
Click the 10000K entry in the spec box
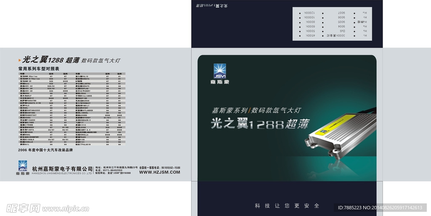pyautogui.click(x=309, y=18)
